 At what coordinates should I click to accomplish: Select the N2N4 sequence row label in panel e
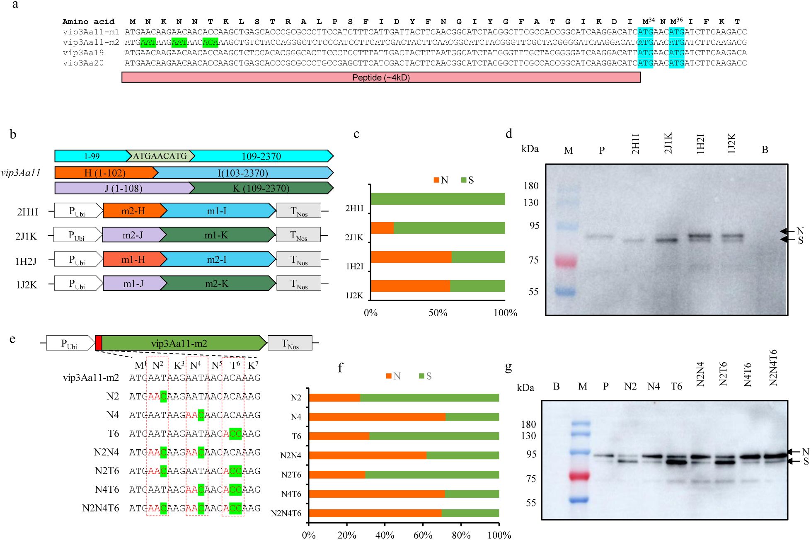coord(107,452)
